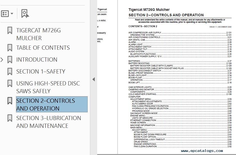Open BOOM FLOAT DOWN PRESSURE entry

point(183,135)
